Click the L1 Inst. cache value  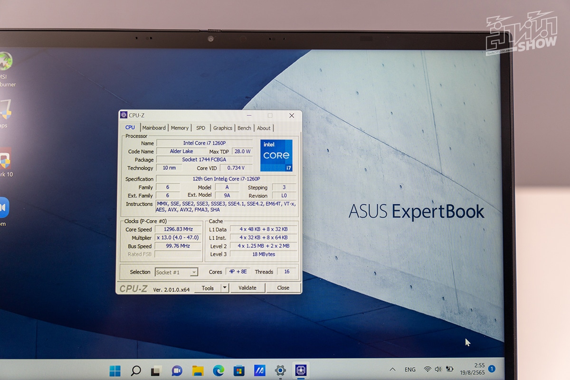tap(263, 237)
